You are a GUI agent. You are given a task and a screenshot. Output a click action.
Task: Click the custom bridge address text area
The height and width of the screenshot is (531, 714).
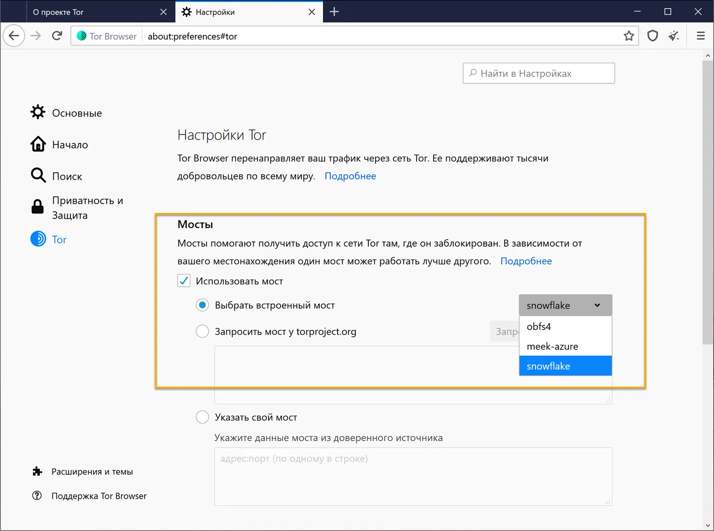[x=413, y=476]
